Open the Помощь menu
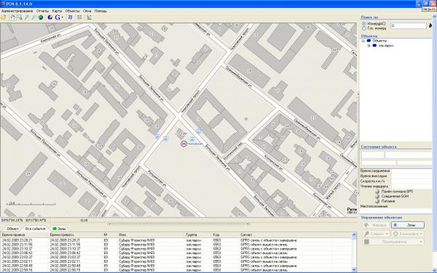The width and height of the screenshot is (437, 273). (x=101, y=11)
